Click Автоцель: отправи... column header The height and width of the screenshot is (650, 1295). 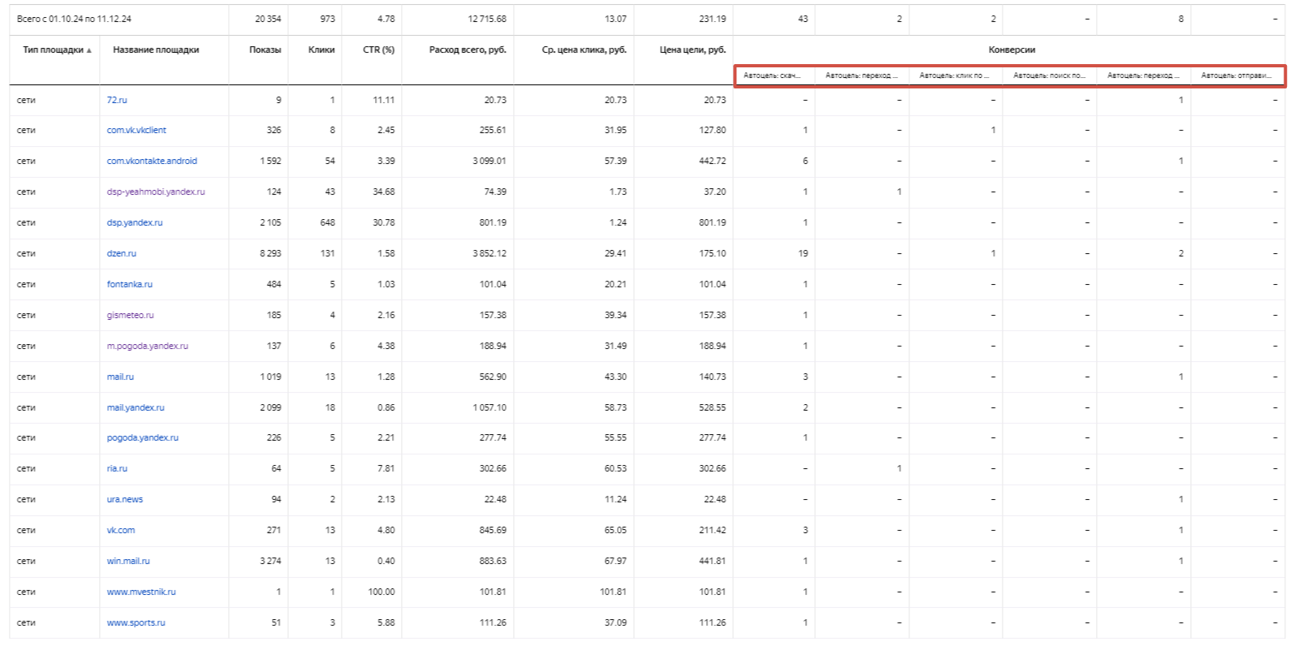(x=1237, y=75)
